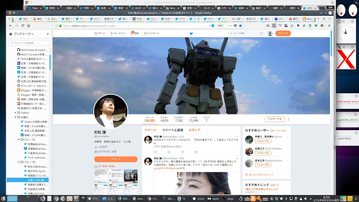This screenshot has width=359, height=202.
Task: Open the account avatar menu on Twitter
Action: 270,34
